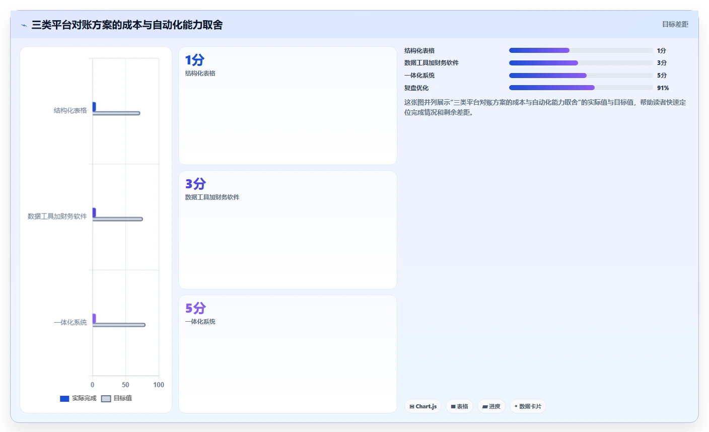Select the 3分 数据工具加财务软件 data card
This screenshot has height=432, width=709.
(288, 230)
